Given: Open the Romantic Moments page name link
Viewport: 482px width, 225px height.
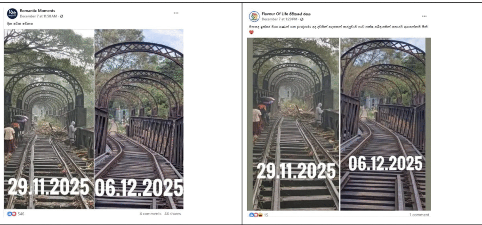Looking at the screenshot, I should 37,10.
